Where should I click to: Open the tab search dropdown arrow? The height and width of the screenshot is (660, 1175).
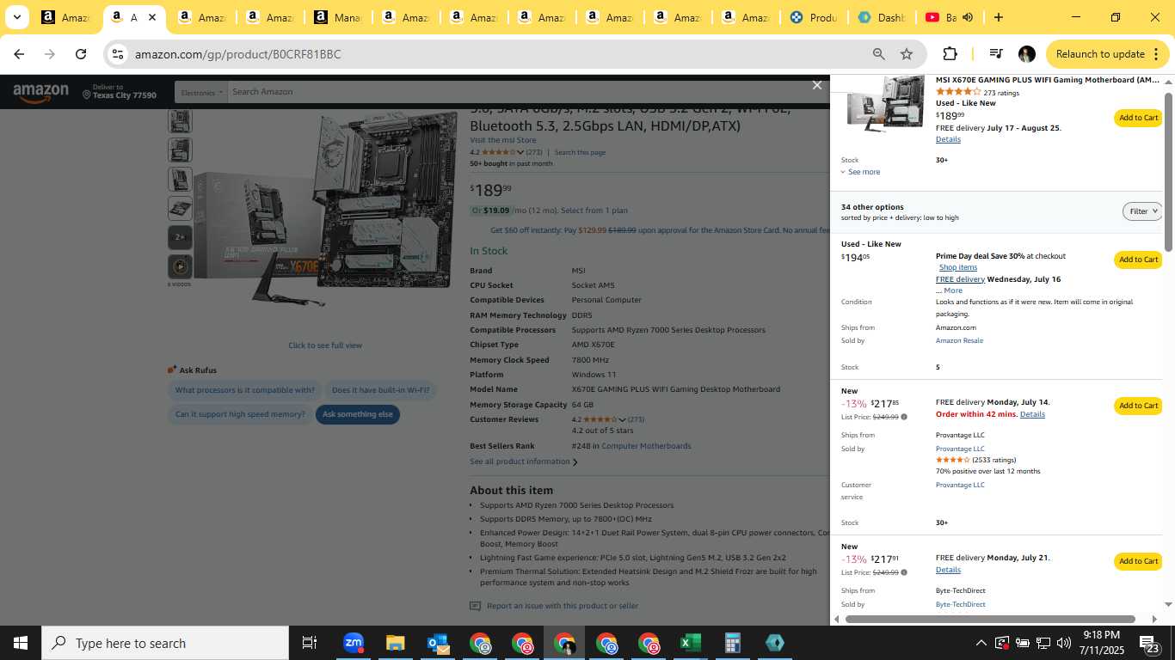point(16,17)
